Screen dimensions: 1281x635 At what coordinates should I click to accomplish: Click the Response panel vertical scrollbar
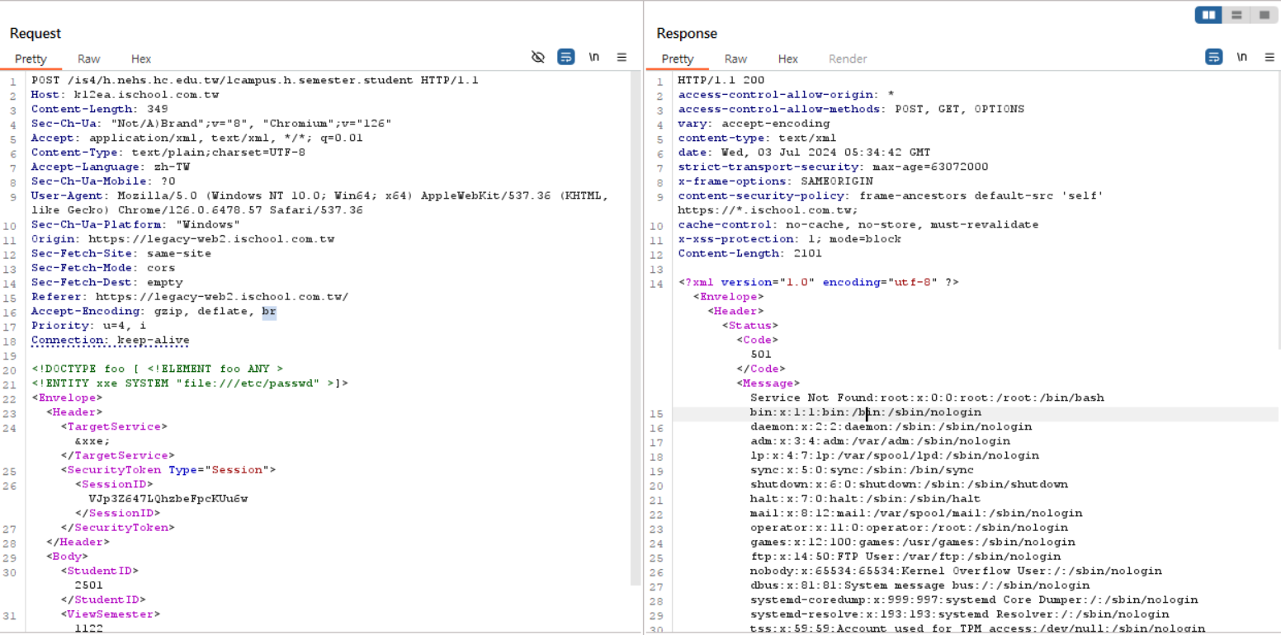(x=1279, y=210)
